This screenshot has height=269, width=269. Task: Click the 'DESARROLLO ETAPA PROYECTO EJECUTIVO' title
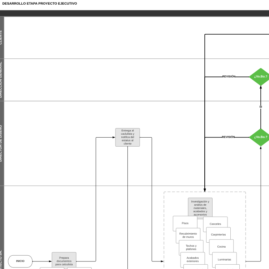point(40,4)
